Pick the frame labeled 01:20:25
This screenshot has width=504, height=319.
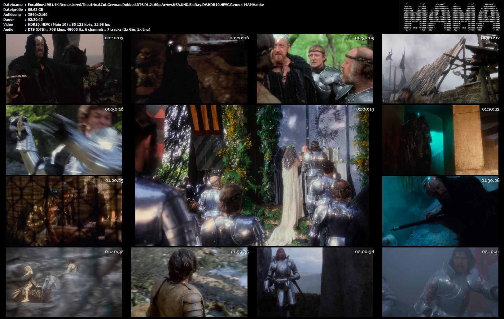coord(64,211)
